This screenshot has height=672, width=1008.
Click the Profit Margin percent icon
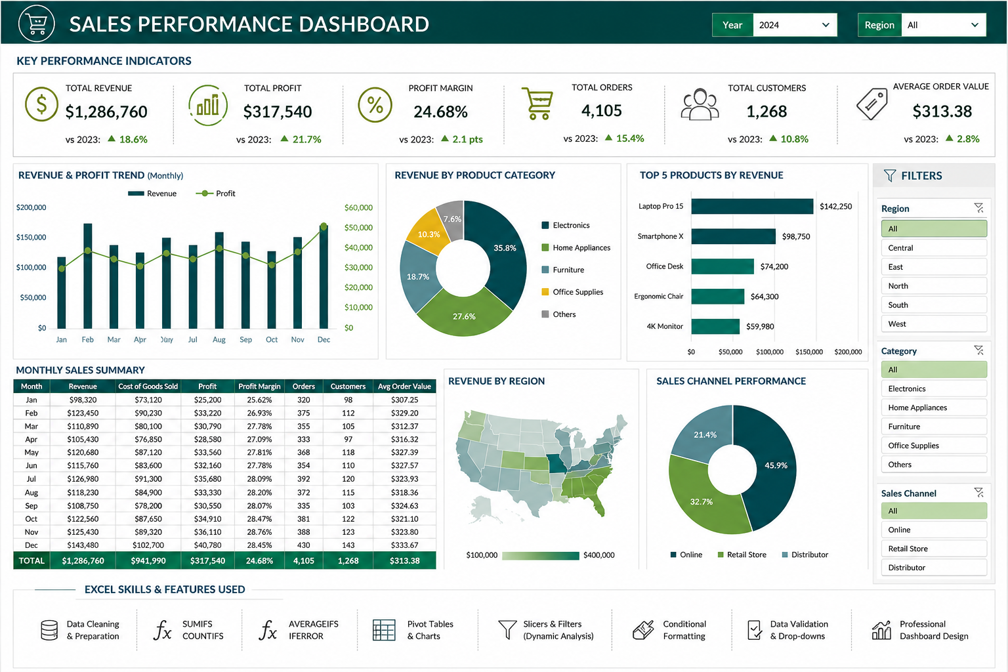(375, 104)
